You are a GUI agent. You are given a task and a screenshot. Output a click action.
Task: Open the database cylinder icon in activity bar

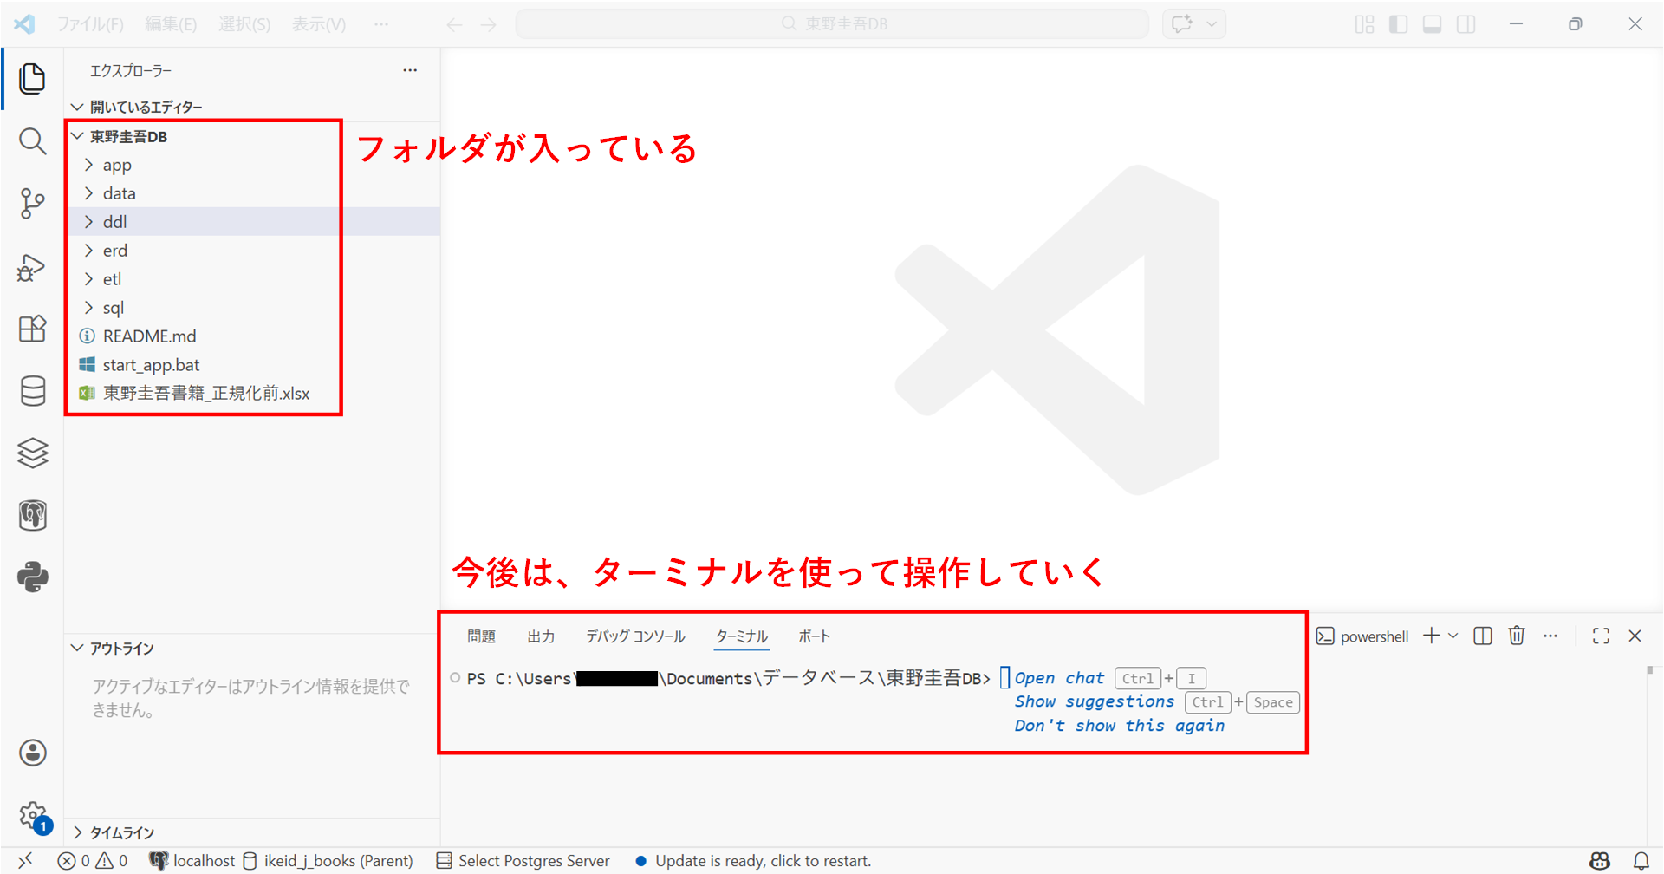click(x=32, y=391)
